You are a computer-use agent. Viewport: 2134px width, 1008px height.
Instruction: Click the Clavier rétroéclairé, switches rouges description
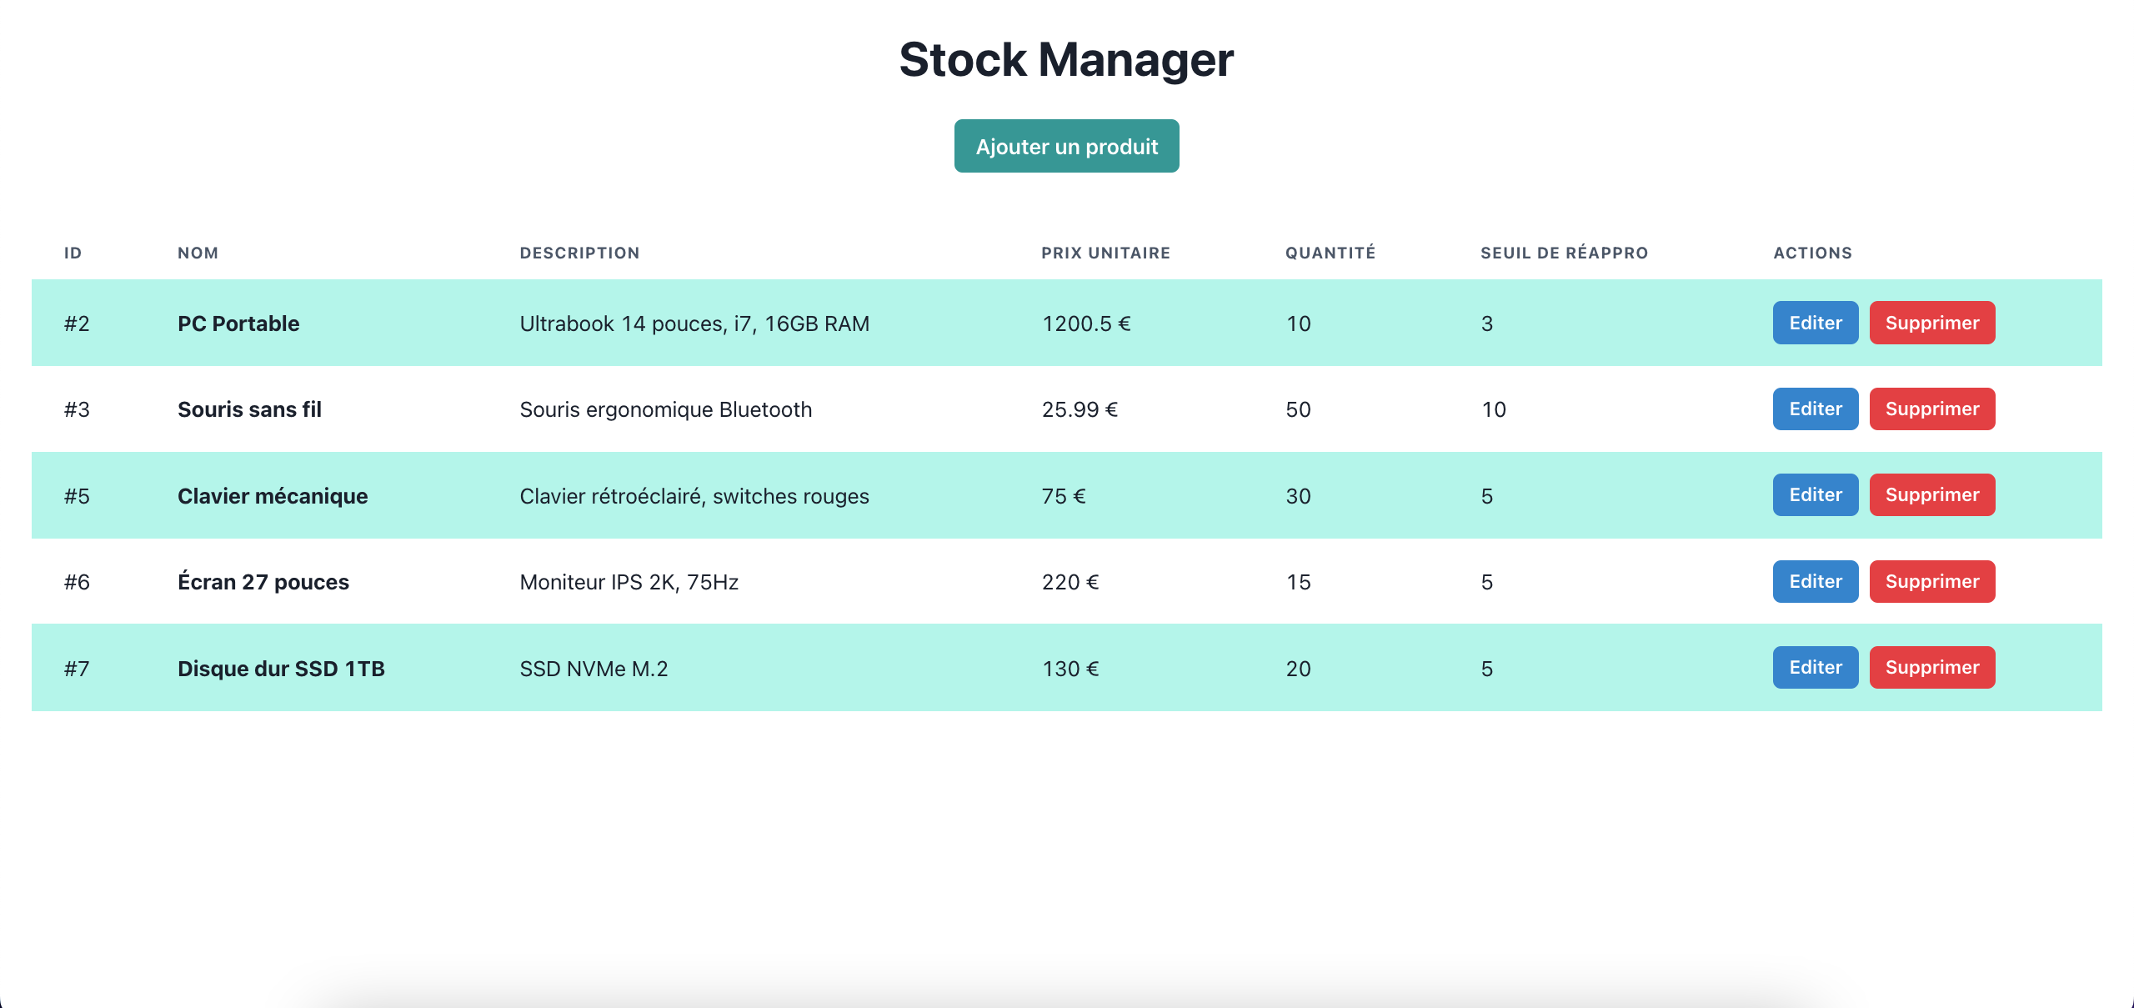click(694, 496)
